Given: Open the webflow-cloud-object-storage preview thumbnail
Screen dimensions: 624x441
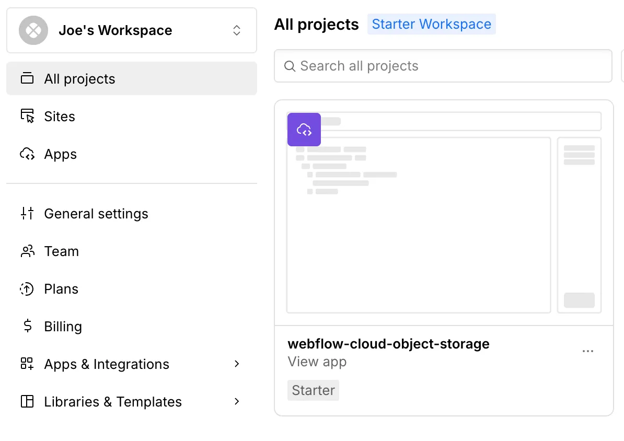Looking at the screenshot, I should click(x=444, y=213).
